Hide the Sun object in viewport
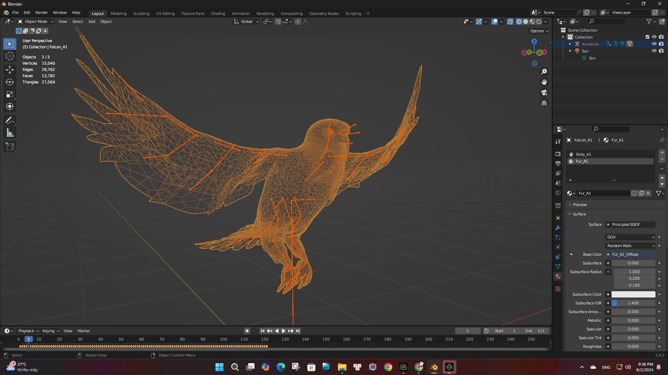Viewport: 668px width, 375px height. tap(654, 51)
